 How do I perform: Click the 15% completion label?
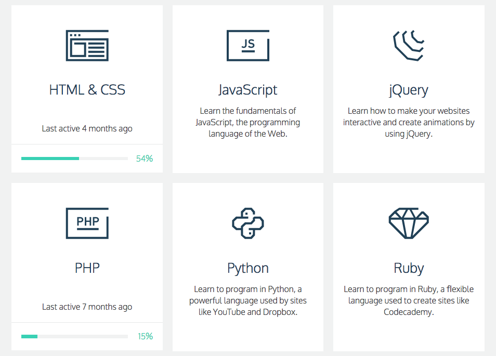pos(145,336)
